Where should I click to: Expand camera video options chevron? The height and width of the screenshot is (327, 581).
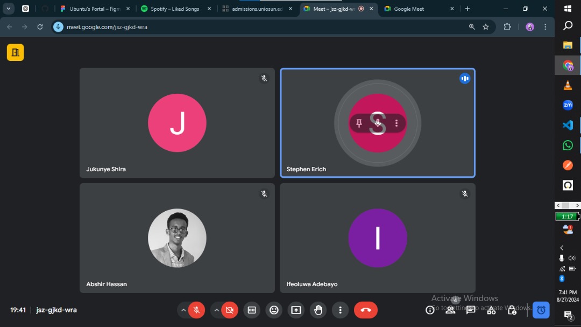pos(217,310)
